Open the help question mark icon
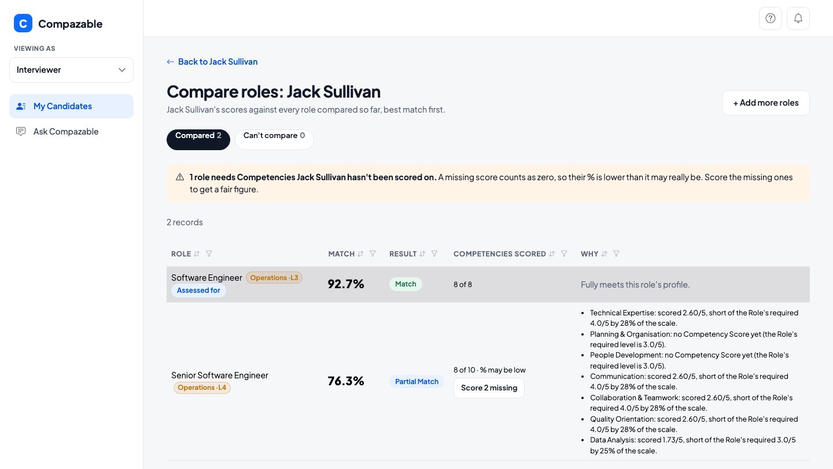 tap(771, 18)
